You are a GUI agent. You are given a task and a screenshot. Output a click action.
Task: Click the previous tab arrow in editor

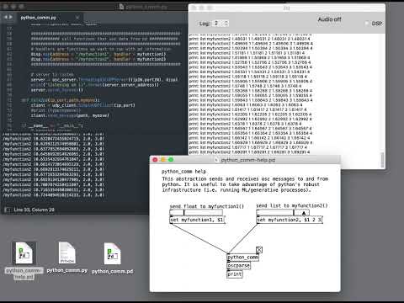coord(6,17)
